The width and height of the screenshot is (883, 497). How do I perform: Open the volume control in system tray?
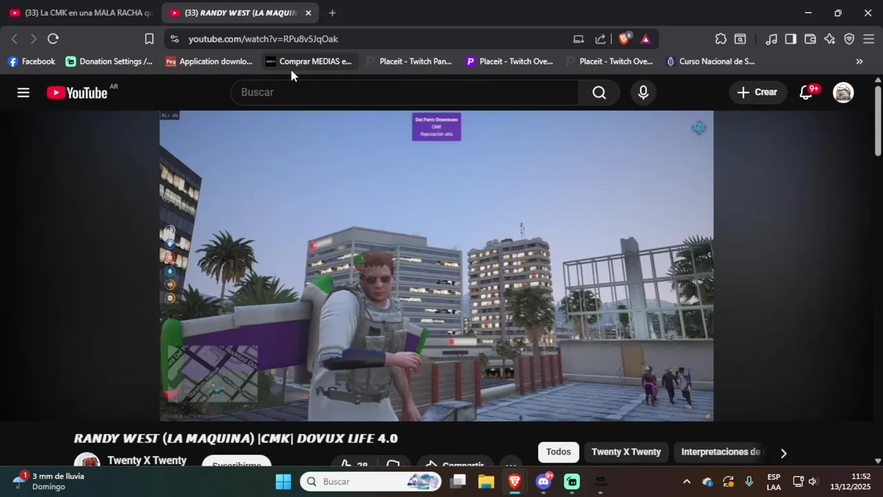click(x=813, y=482)
